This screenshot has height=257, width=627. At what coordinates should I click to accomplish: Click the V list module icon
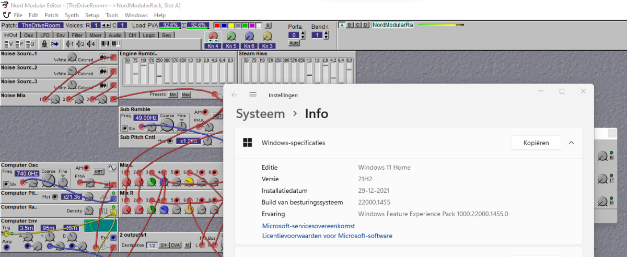coord(9,44)
